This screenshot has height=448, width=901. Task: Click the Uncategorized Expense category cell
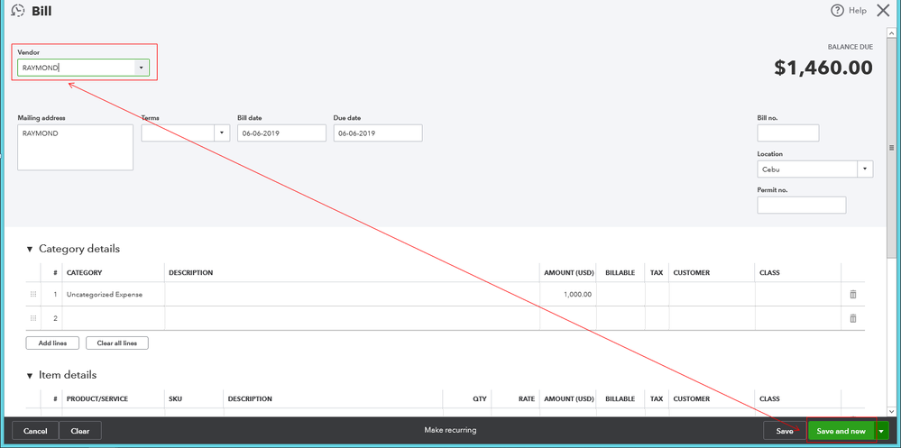tap(114, 294)
